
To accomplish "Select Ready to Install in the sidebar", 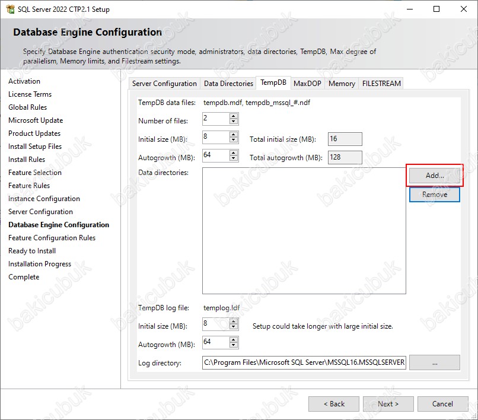I will (x=32, y=251).
